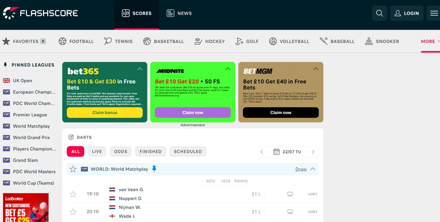Click the Flashscore logo
This screenshot has width=440, height=222.
(41, 13)
